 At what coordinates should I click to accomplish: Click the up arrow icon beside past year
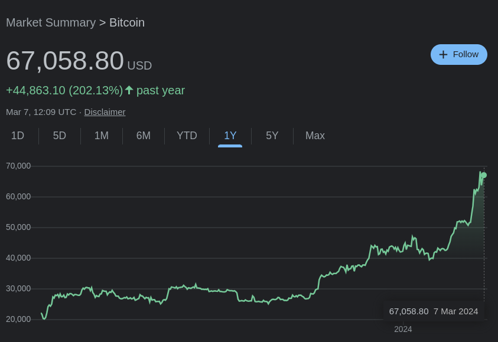tap(129, 90)
